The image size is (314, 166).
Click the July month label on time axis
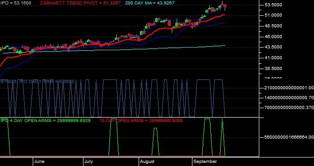click(88, 162)
